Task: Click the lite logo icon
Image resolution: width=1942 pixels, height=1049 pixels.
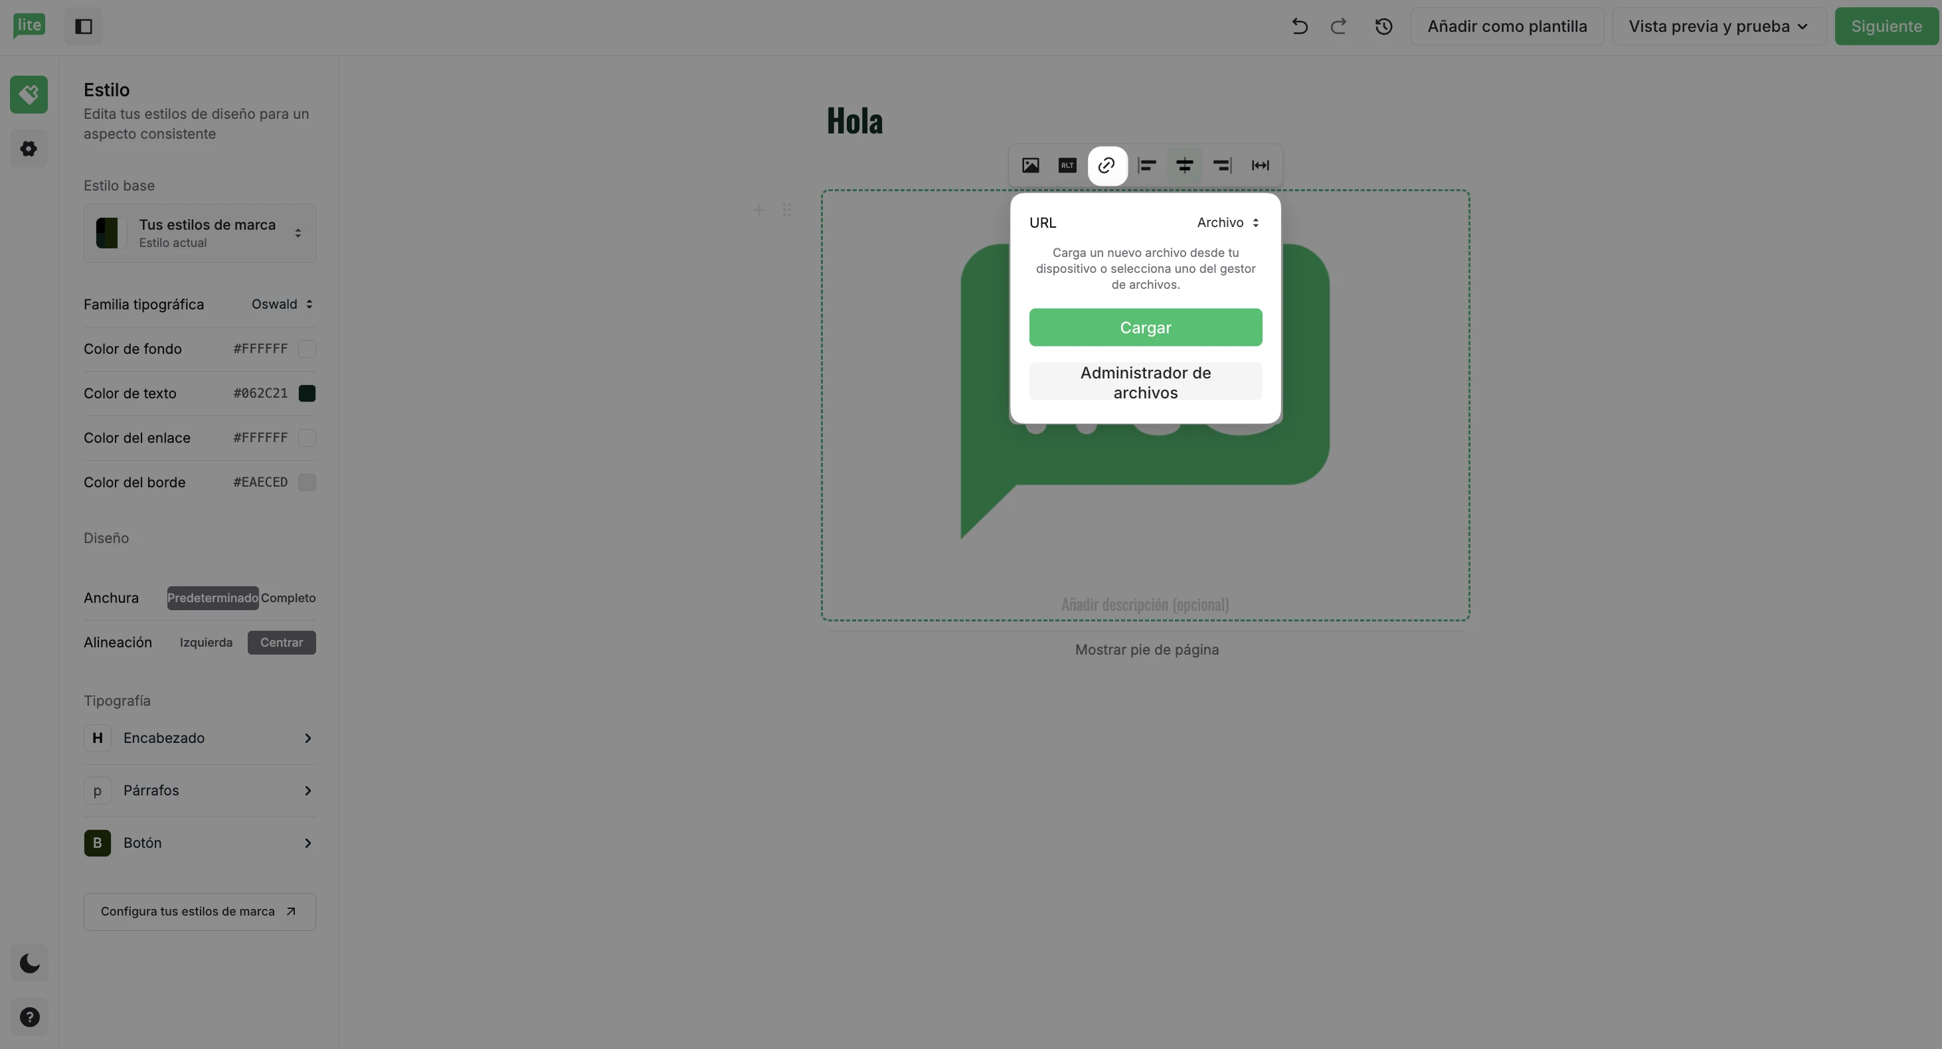Action: click(x=29, y=26)
